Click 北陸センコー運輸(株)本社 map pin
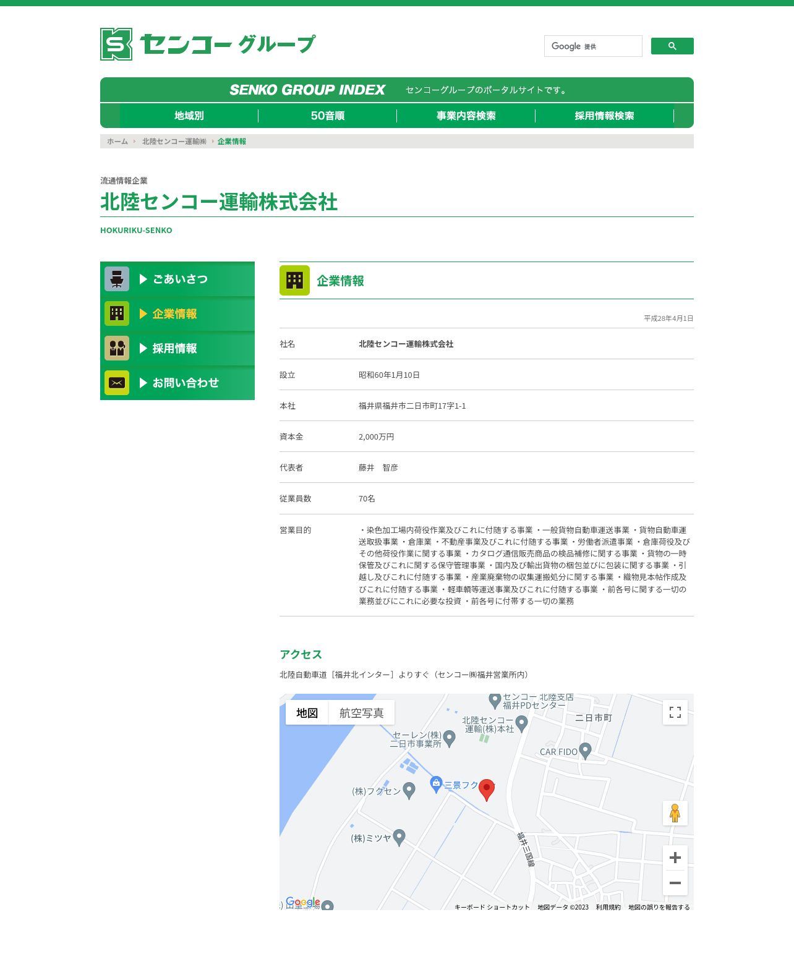Viewport: 794px width, 959px height. 521,723
